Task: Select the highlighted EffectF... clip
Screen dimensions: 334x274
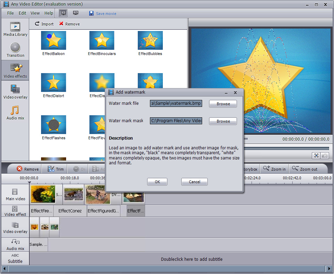Action: point(136,211)
